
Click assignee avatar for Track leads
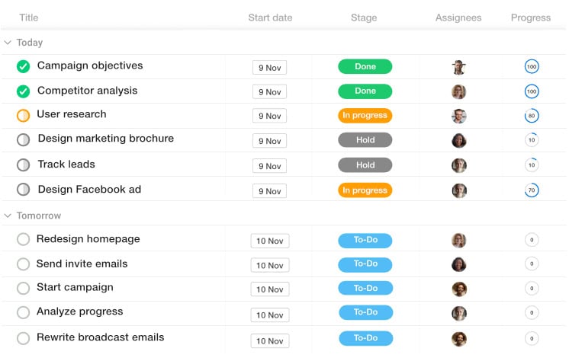coord(458,165)
